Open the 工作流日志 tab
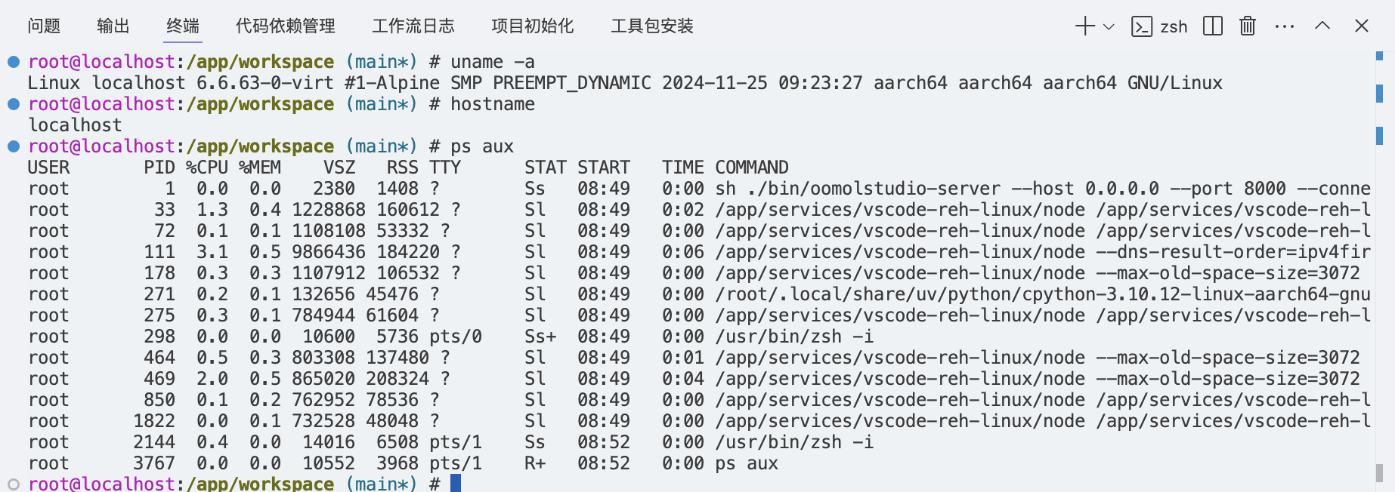Viewport: 1395px width, 492px height. click(x=413, y=26)
